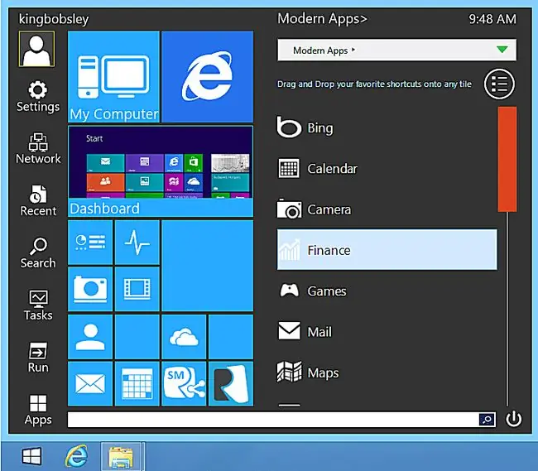The width and height of the screenshot is (538, 471).
Task: Open the envelope mail tile
Action: coord(90,383)
